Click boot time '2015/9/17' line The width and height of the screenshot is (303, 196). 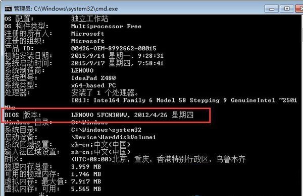pos(117,63)
